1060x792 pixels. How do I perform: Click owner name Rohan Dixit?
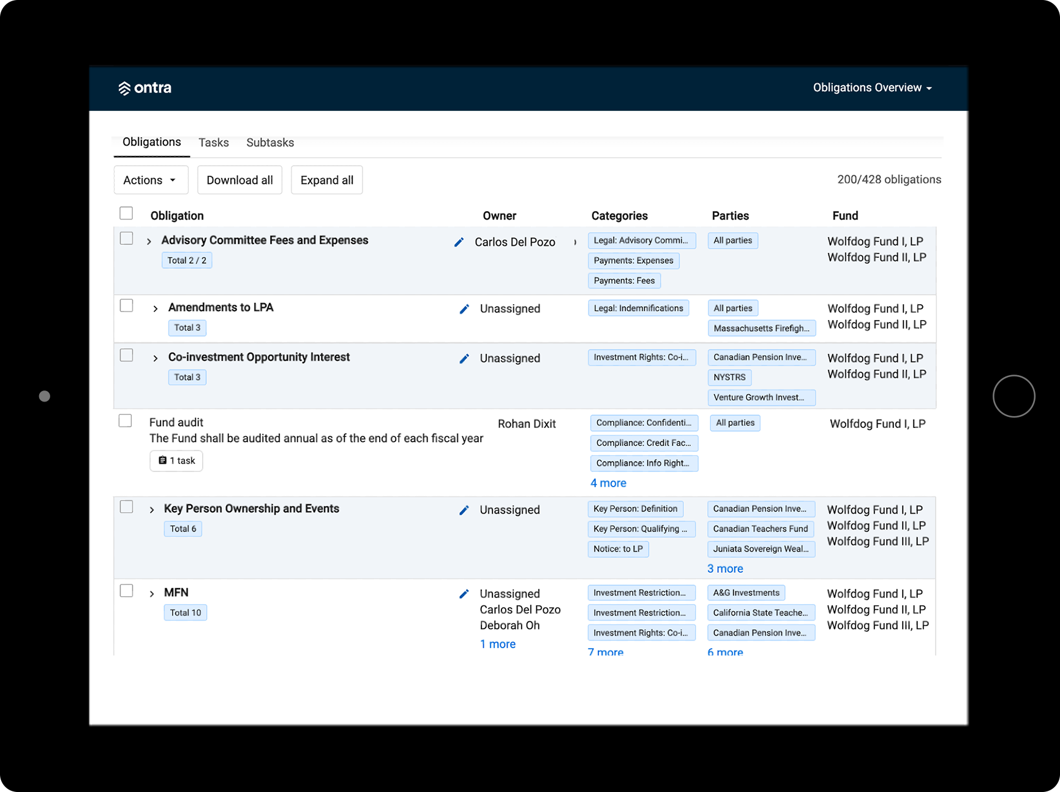tap(527, 424)
